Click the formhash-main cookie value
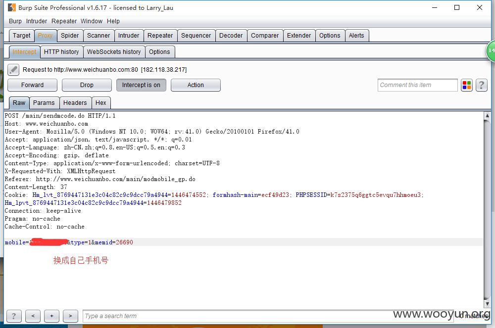 coord(275,195)
